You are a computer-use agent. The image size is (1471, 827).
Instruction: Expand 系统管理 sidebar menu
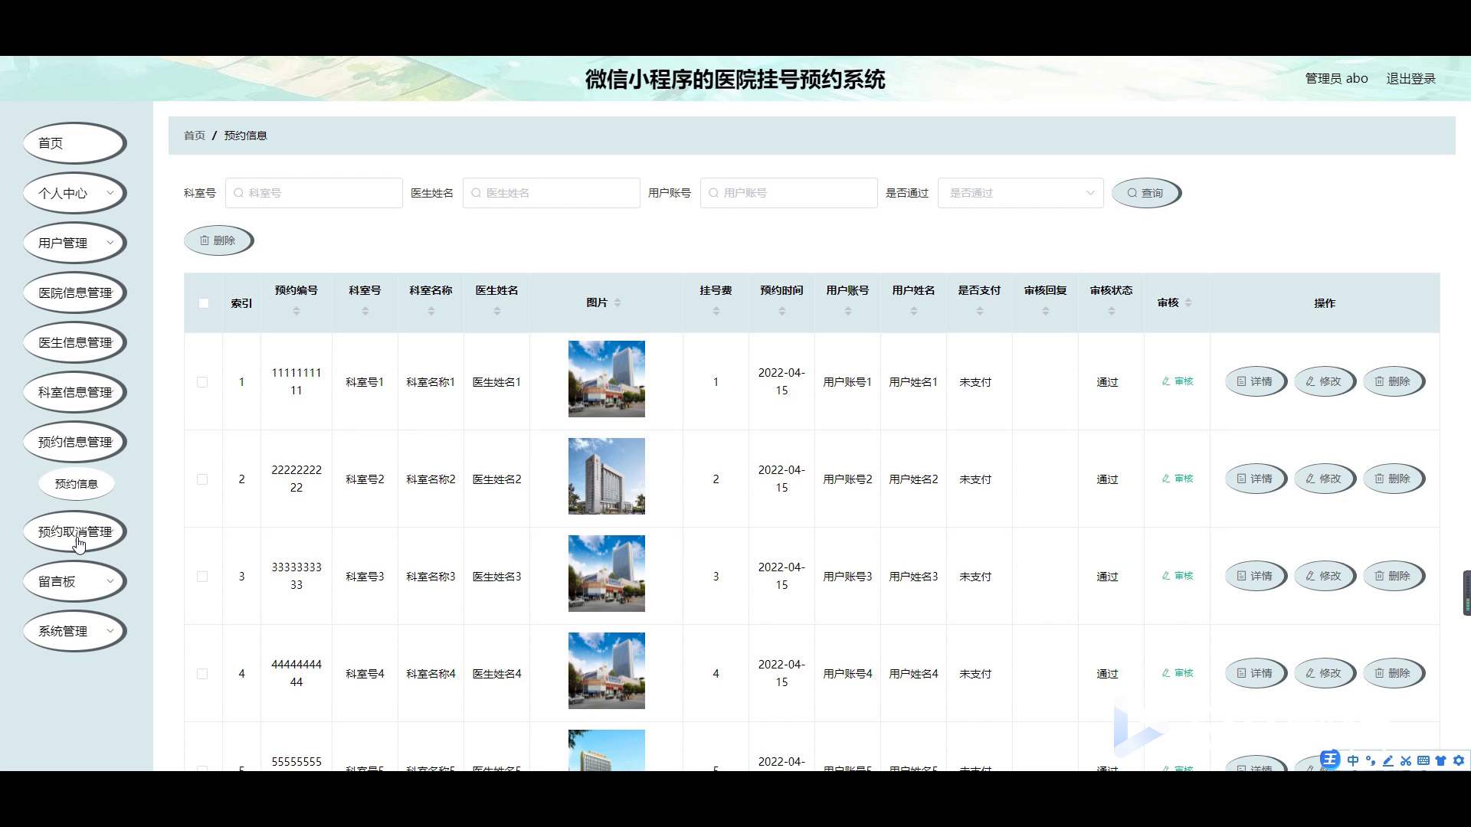pos(74,631)
